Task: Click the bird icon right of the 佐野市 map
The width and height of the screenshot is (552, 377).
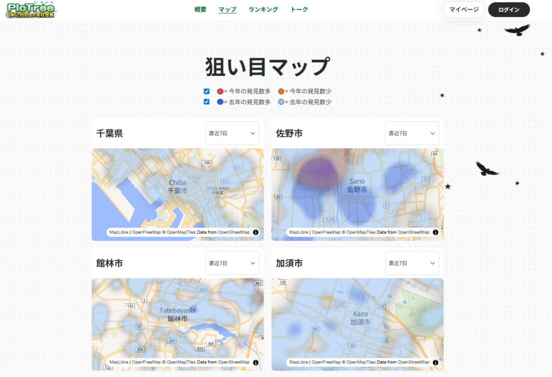Action: [x=487, y=169]
